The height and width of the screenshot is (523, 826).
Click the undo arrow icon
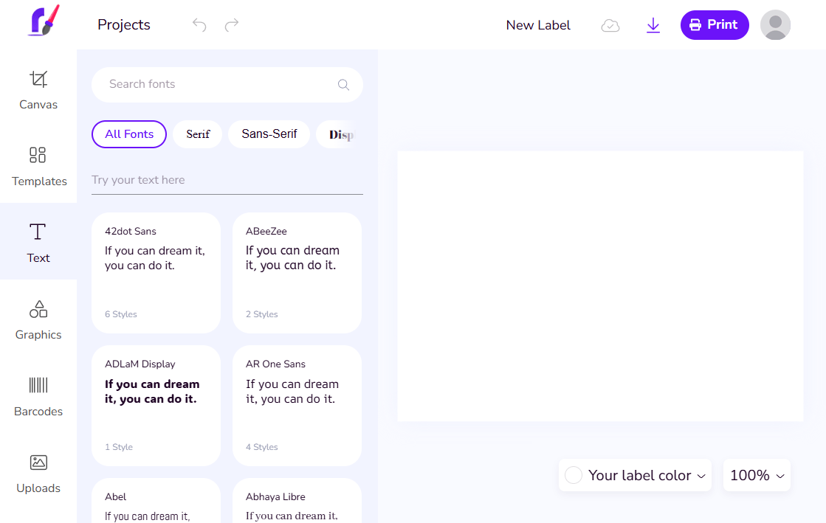point(199,25)
